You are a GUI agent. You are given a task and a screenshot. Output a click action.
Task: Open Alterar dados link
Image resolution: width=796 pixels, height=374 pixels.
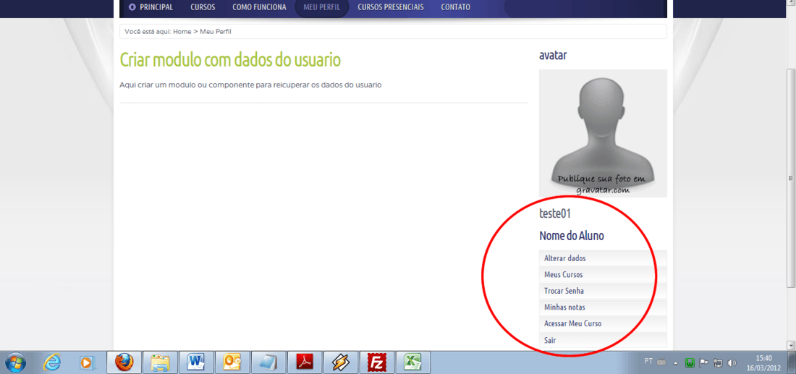[x=603, y=258]
